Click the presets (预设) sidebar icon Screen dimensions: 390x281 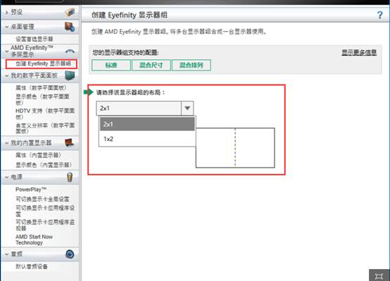click(x=70, y=12)
